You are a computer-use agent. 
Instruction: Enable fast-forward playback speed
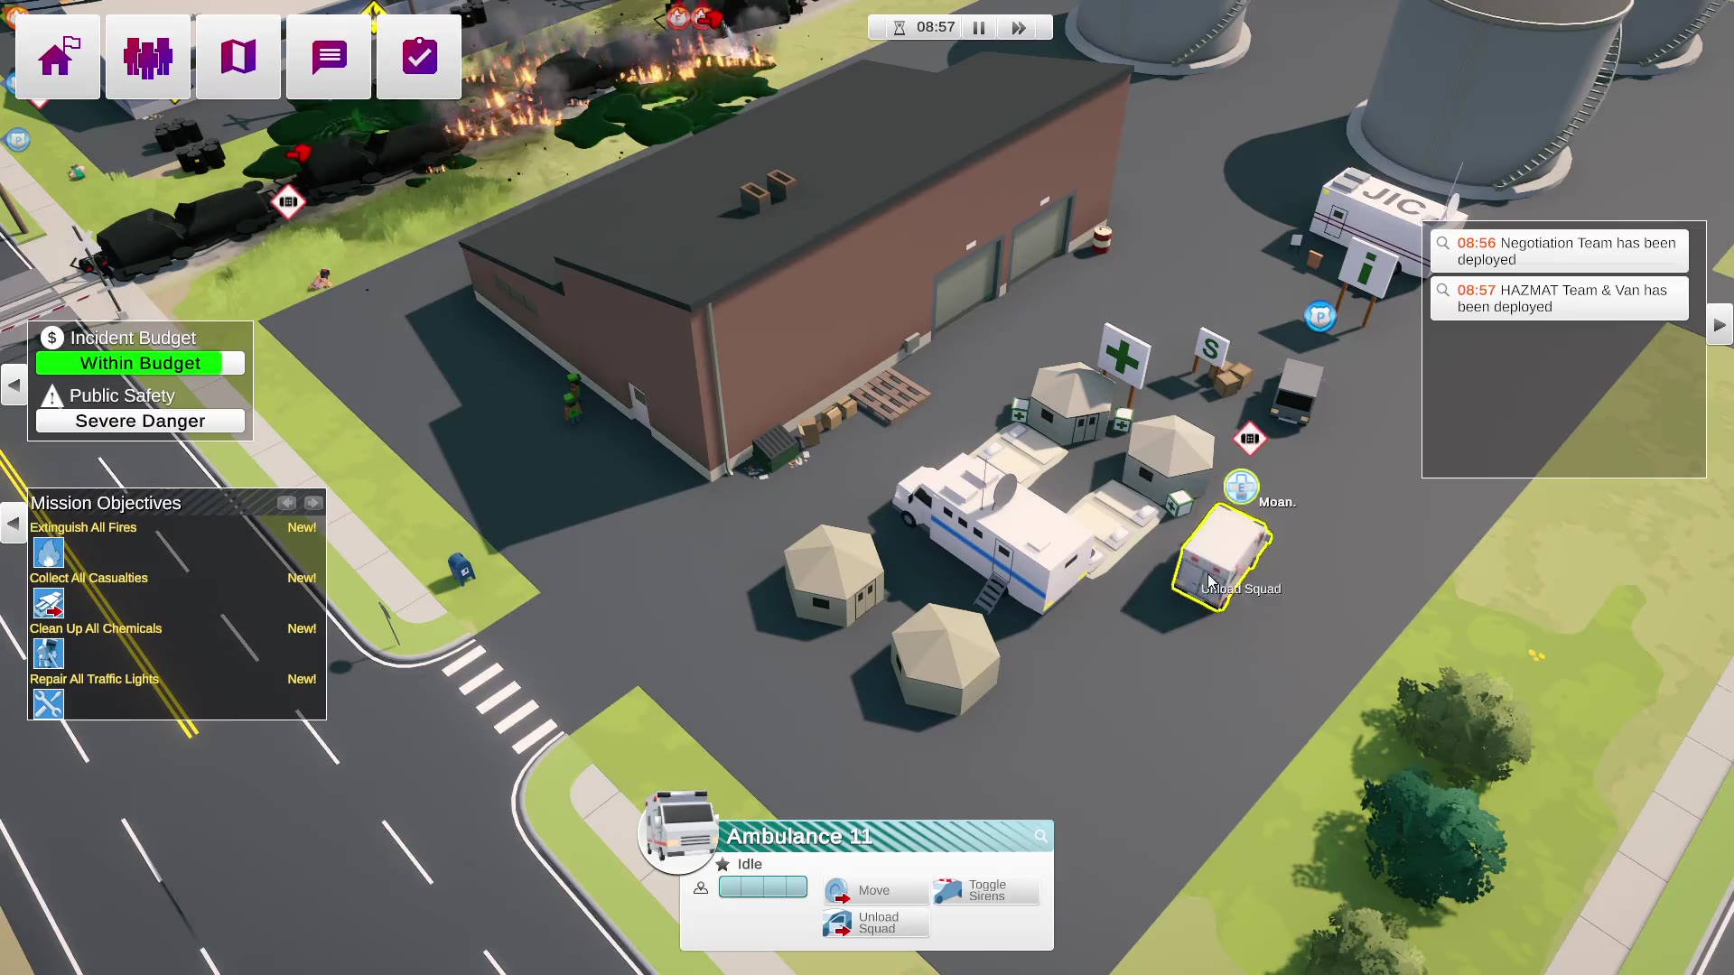click(x=1018, y=26)
